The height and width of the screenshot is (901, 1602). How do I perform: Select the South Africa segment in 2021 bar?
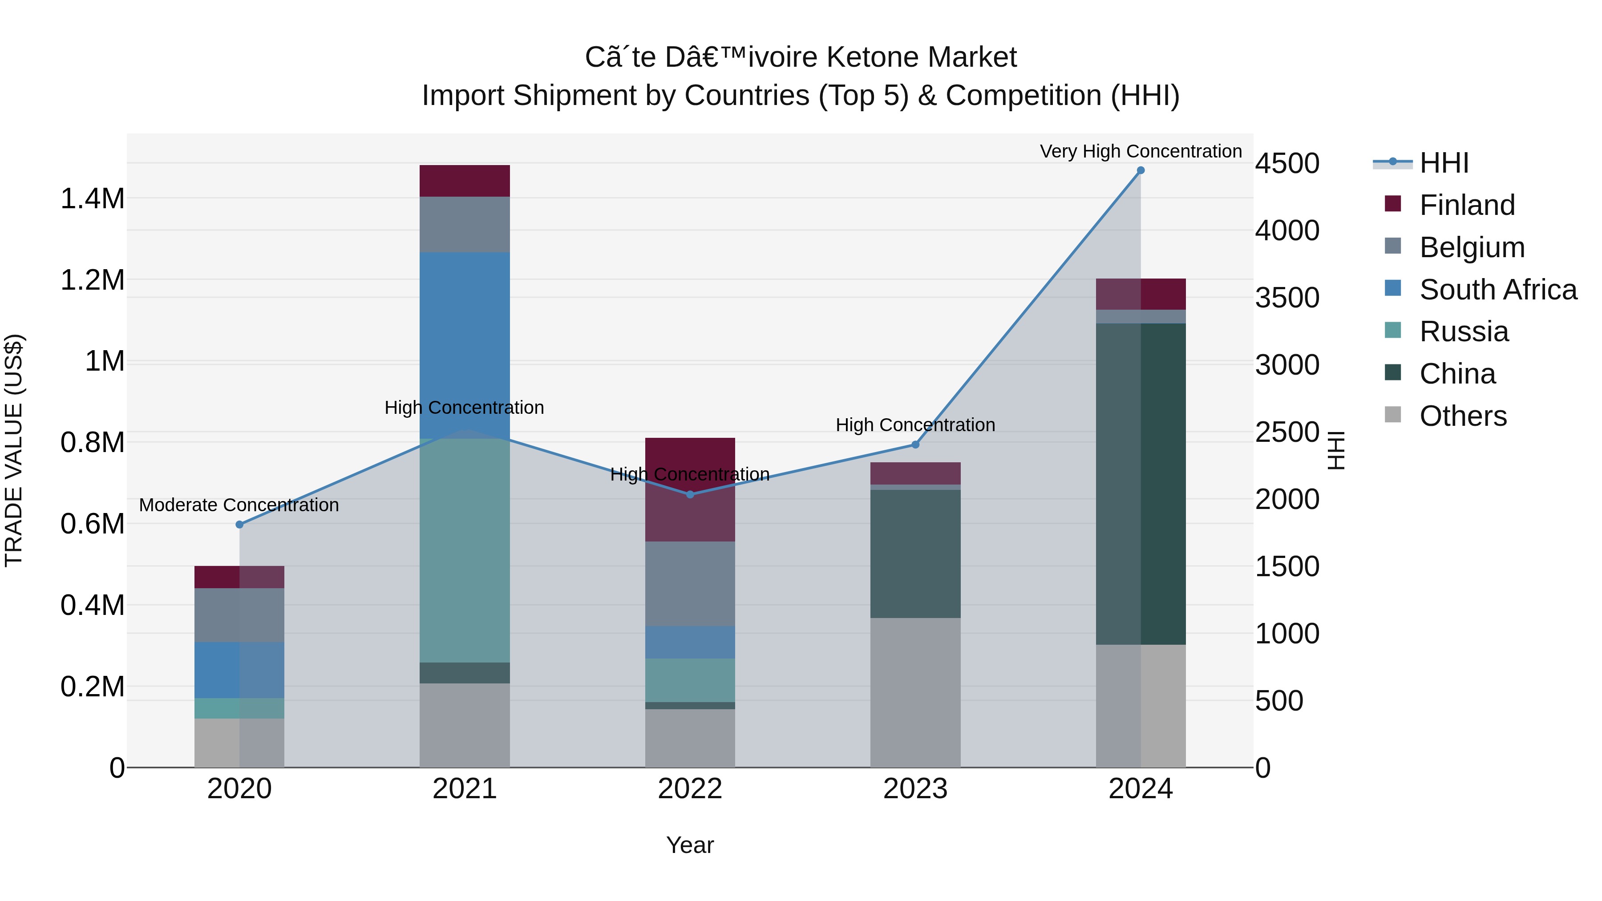(x=465, y=346)
